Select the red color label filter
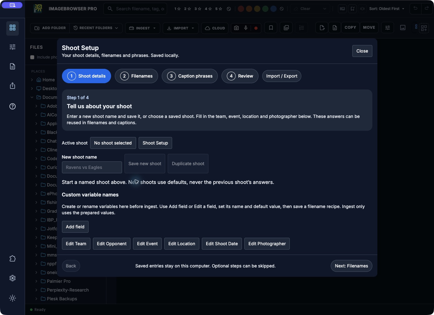 point(241,9)
